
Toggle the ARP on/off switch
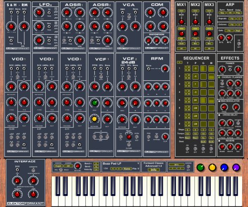click(x=239, y=44)
